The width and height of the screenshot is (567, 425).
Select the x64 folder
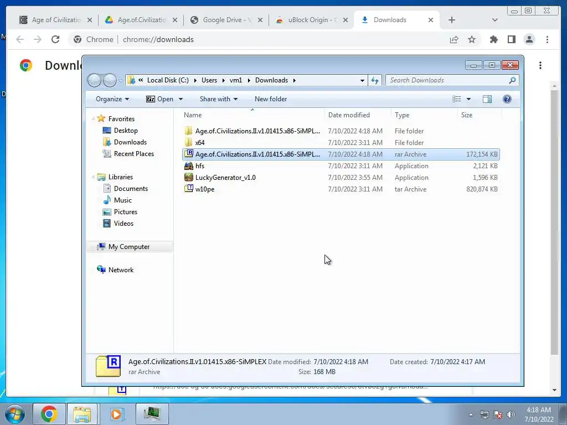point(341,142)
